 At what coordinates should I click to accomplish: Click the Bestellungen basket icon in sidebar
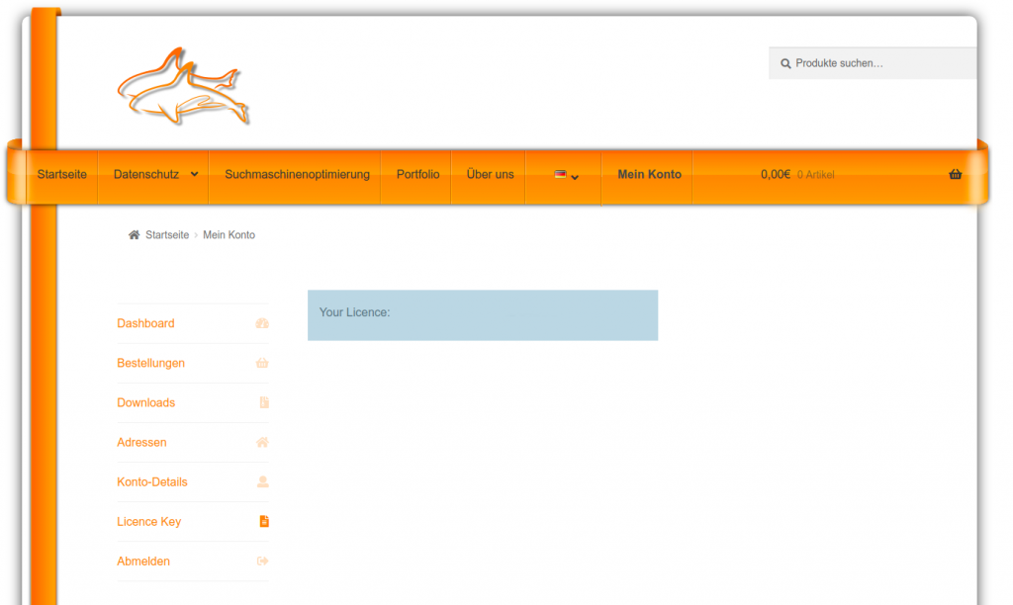(x=262, y=363)
